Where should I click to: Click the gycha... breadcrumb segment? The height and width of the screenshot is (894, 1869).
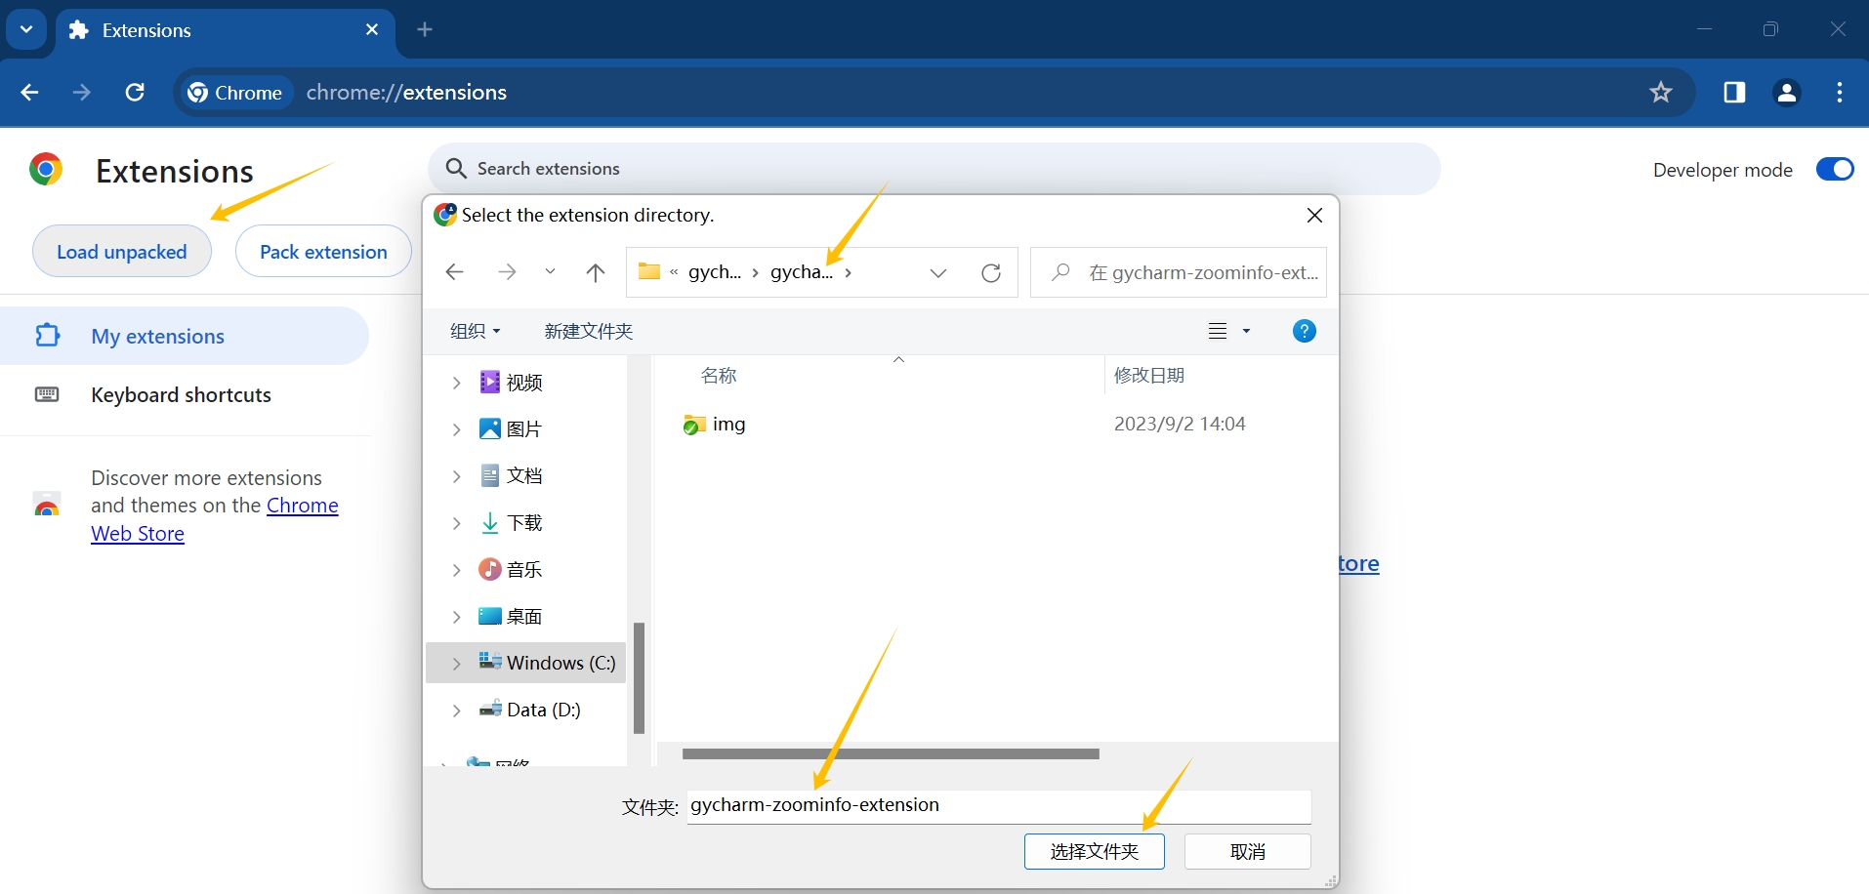802,272
